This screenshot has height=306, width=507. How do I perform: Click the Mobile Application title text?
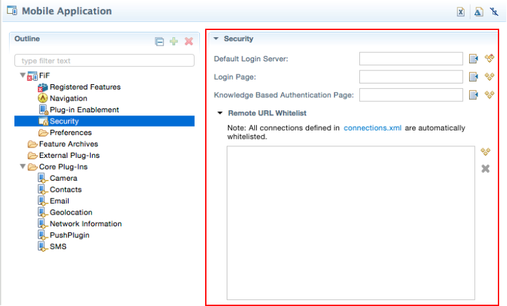point(67,11)
